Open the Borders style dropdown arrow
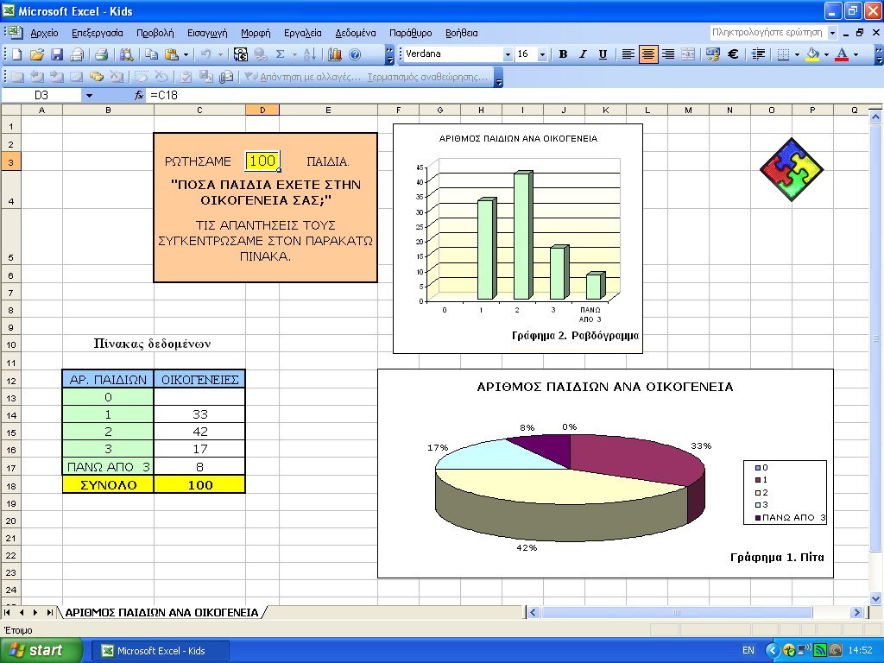This screenshot has height=663, width=884. point(797,54)
